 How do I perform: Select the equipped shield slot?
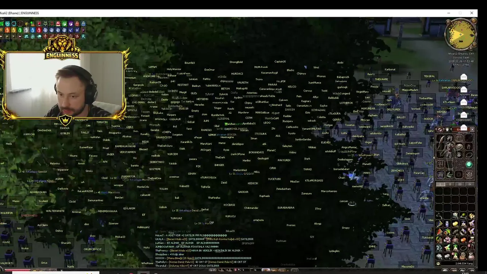(x=459, y=147)
